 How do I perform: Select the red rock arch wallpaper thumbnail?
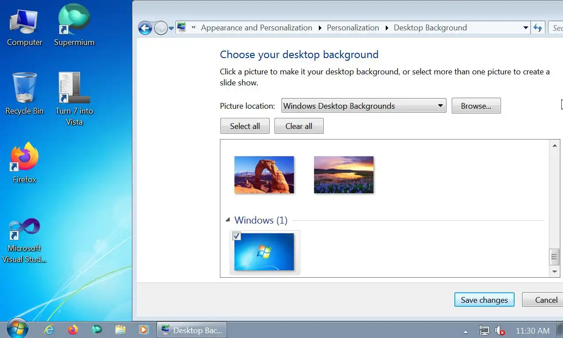point(264,175)
